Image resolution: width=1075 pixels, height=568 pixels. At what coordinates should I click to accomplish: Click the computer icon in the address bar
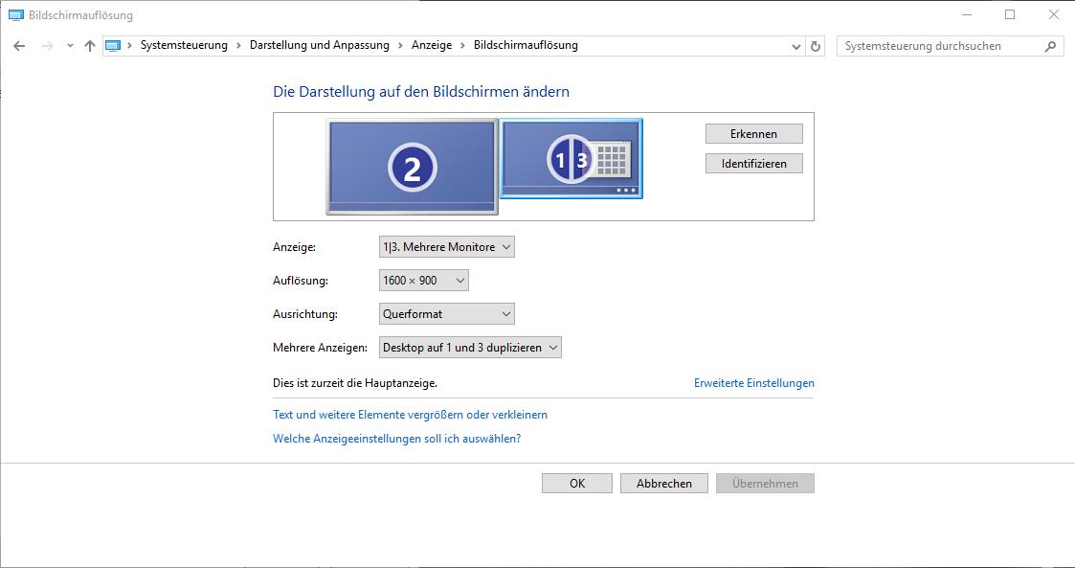pyautogui.click(x=112, y=46)
